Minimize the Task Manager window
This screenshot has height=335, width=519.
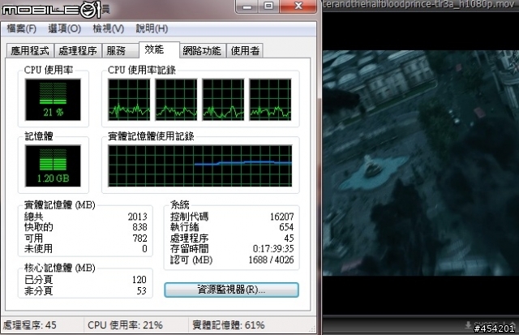[x=247, y=6]
